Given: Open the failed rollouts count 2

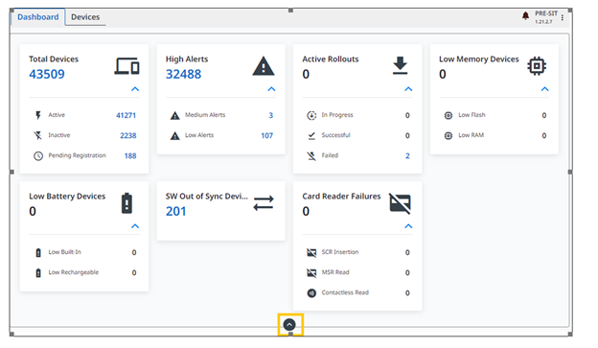Looking at the screenshot, I should [407, 155].
